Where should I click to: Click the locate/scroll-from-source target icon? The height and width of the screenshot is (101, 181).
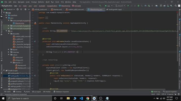click(x=18, y=9)
